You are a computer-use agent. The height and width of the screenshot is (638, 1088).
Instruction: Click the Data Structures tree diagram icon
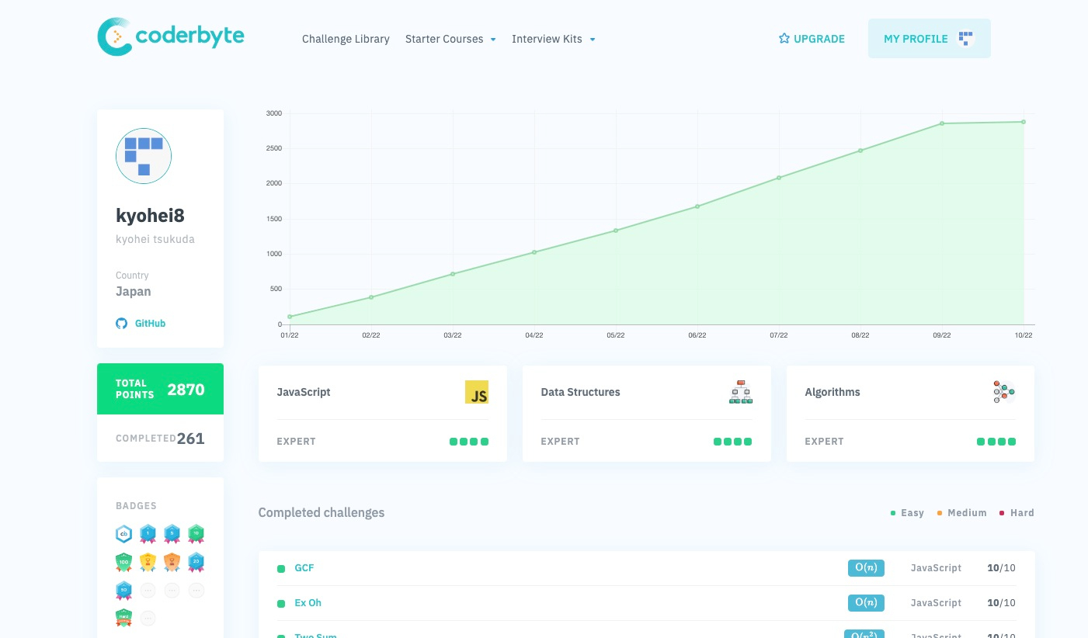click(x=740, y=392)
